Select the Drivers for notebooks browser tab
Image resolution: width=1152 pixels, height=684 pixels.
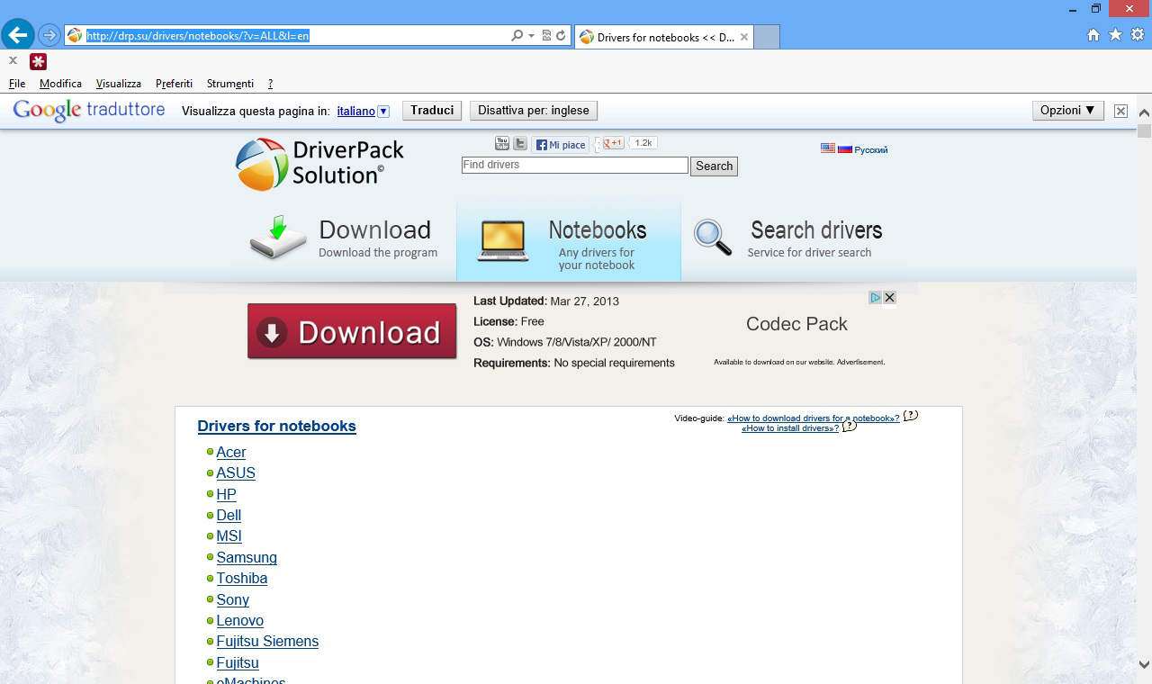tap(663, 37)
